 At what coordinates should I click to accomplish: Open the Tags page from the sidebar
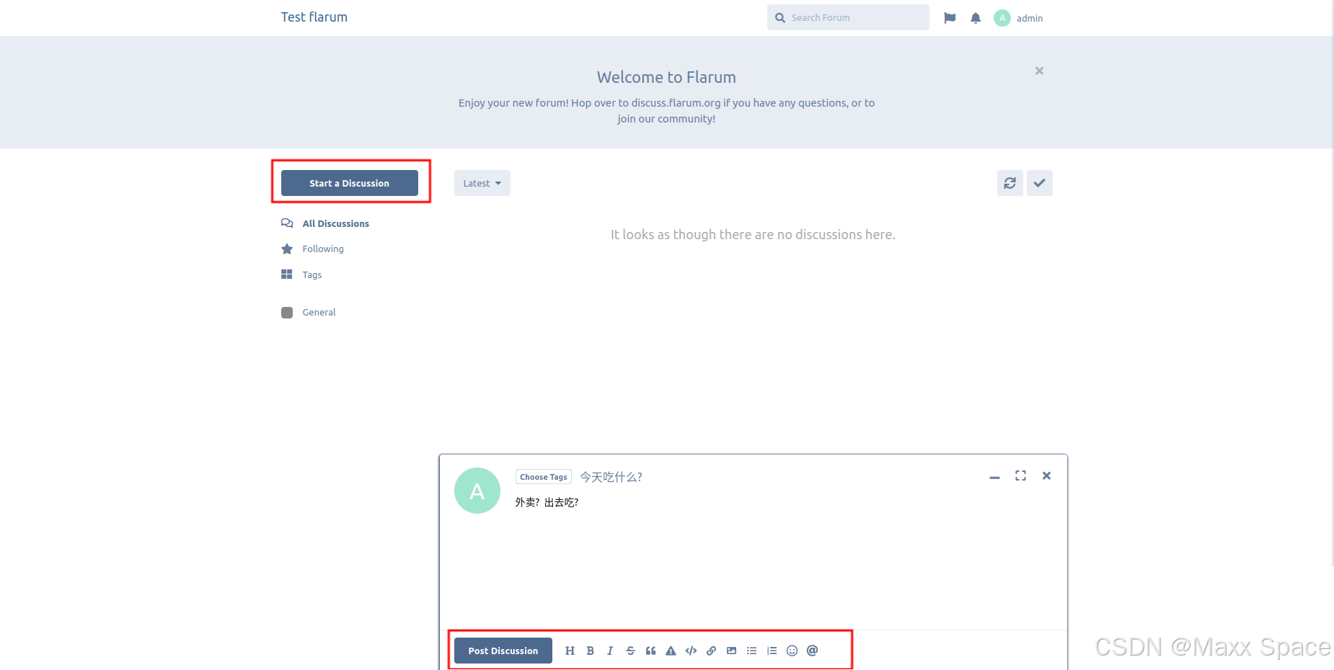(312, 274)
